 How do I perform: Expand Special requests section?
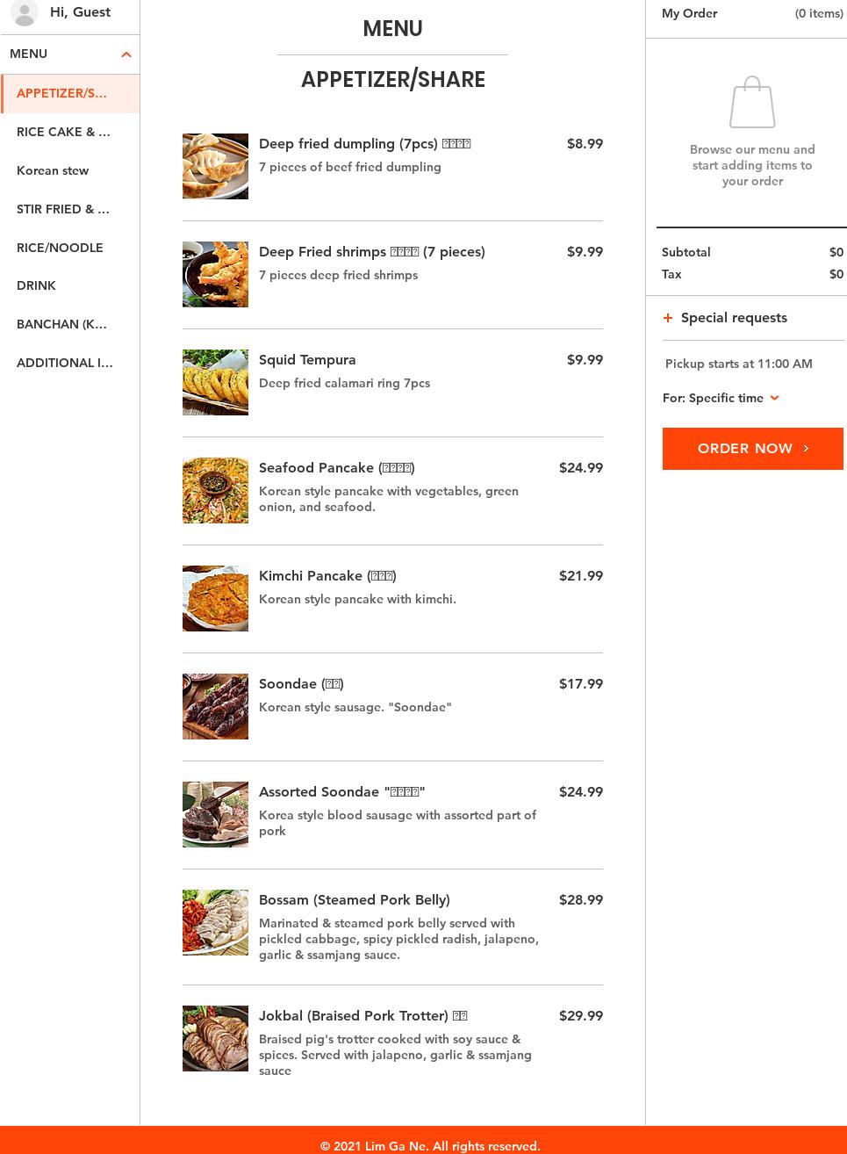tap(734, 318)
